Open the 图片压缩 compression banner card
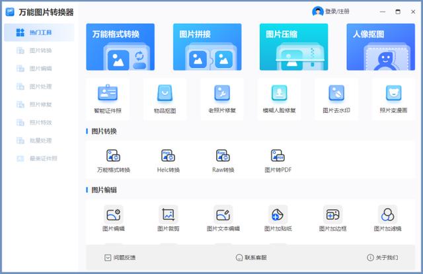This screenshot has width=423, height=274. click(x=293, y=47)
